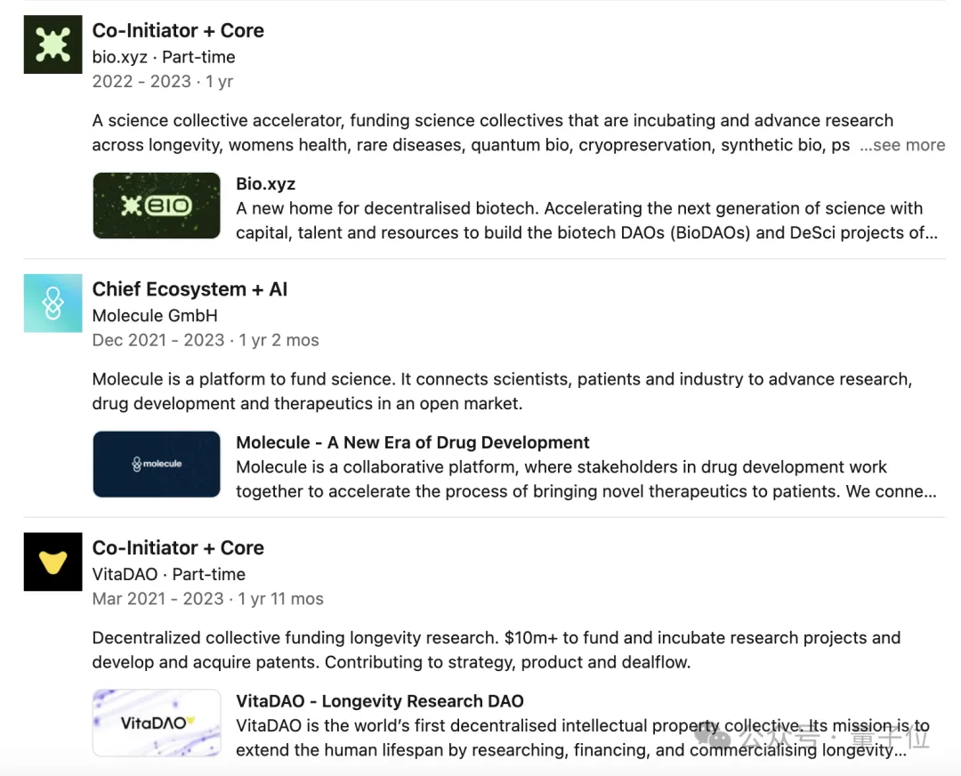
Task: Open "Molecule - A New Era of Drug Development"
Action: coord(413,442)
